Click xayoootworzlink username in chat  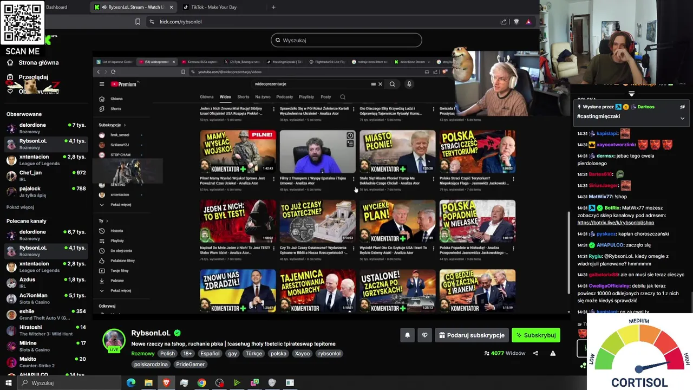616,145
